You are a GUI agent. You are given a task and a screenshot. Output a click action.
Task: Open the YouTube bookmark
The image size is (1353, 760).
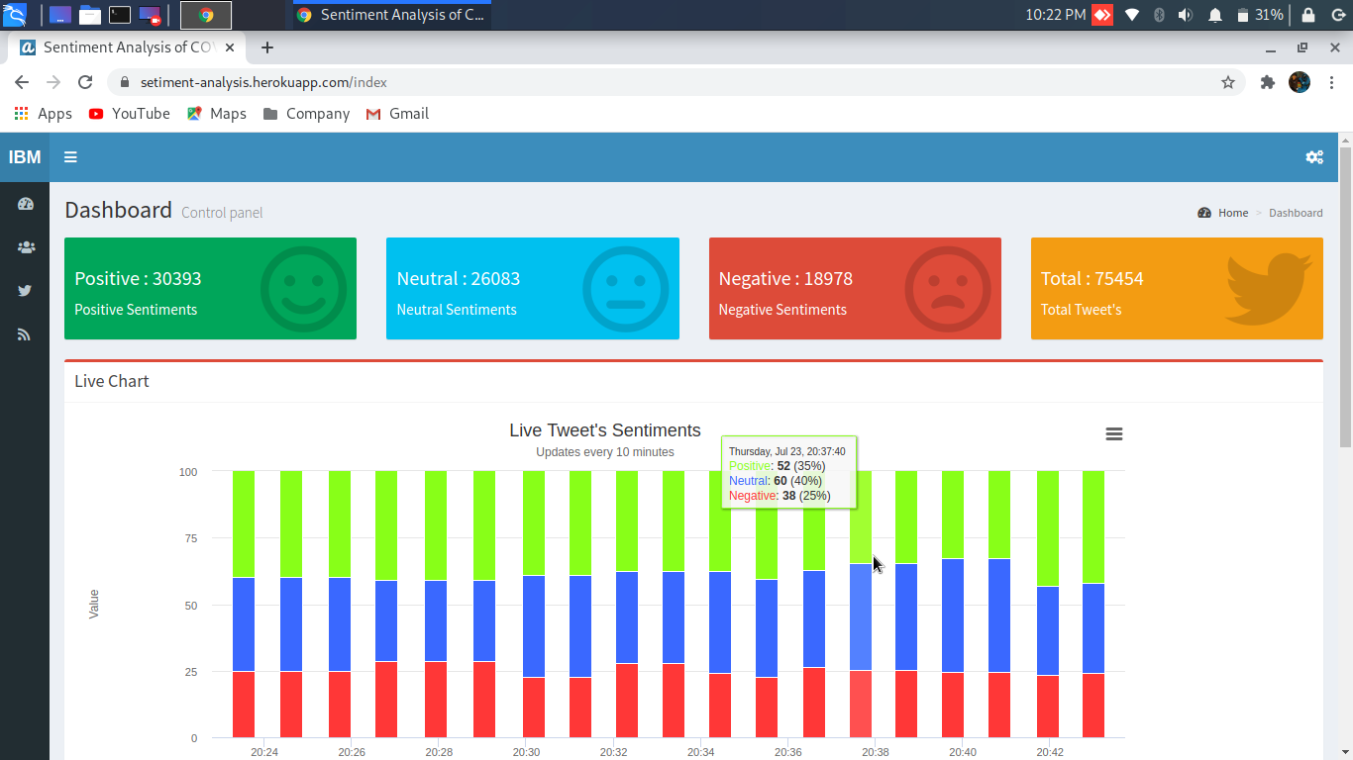point(130,114)
